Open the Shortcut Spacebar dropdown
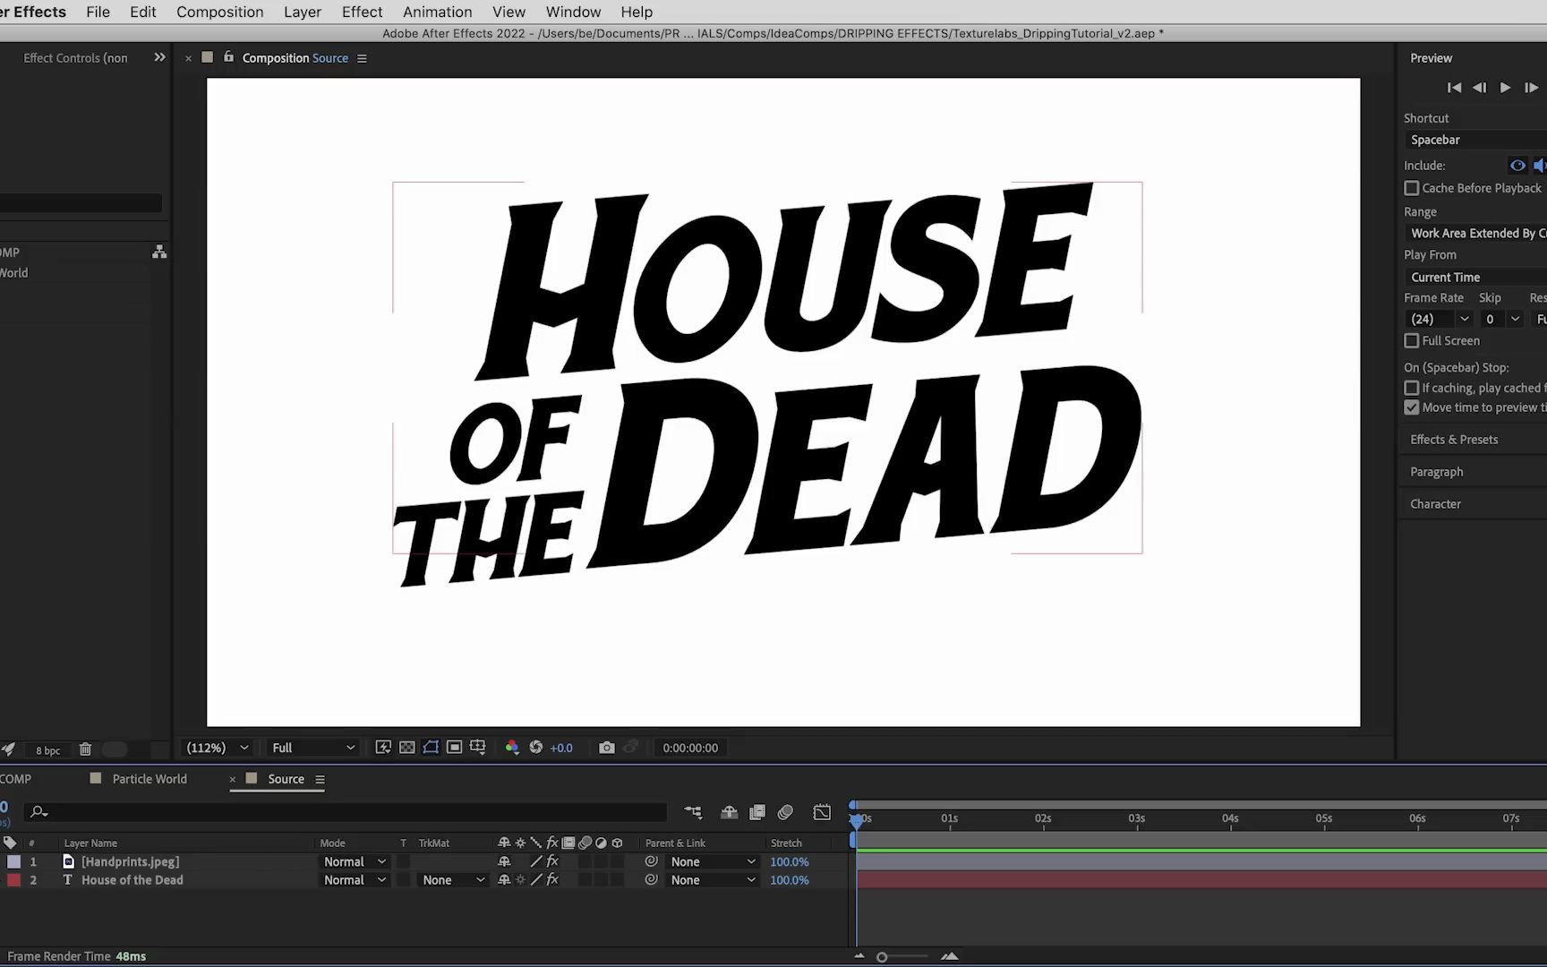This screenshot has width=1547, height=967. coord(1475,140)
